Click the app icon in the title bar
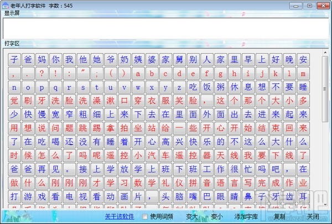The width and height of the screenshot is (332, 224). point(6,6)
